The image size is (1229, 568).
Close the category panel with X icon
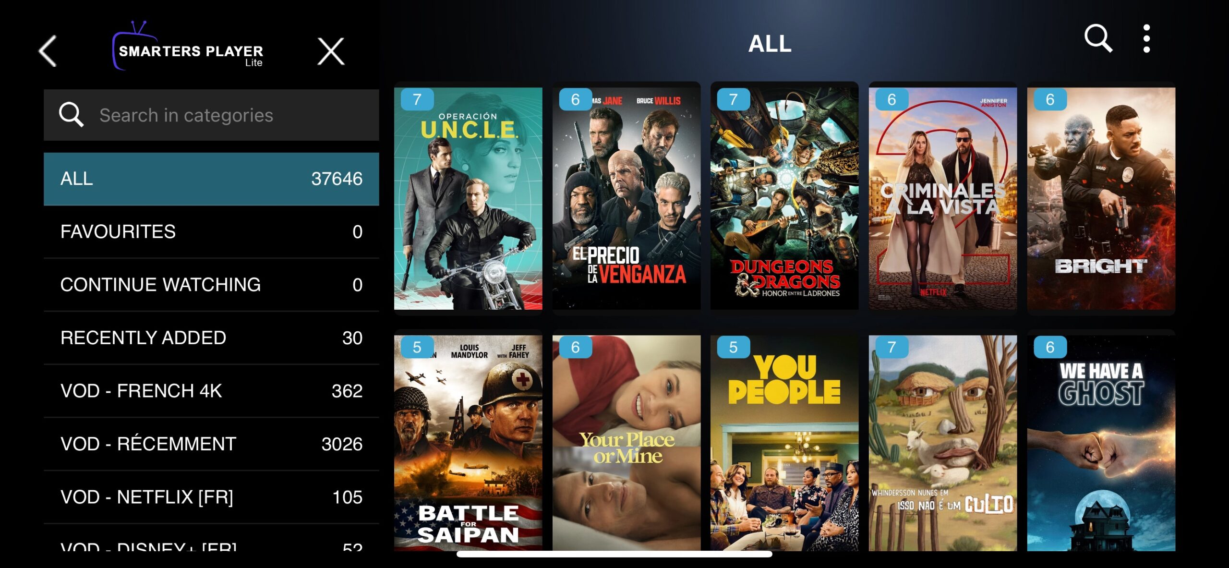[x=331, y=51]
